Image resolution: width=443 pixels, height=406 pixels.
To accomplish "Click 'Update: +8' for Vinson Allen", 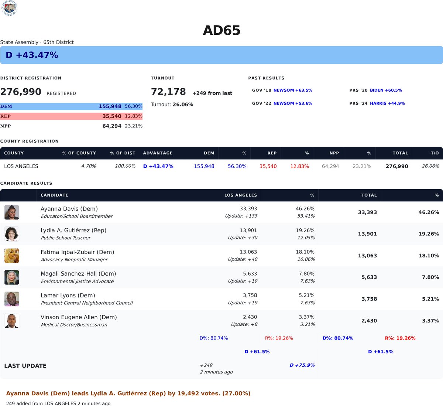I will click(244, 324).
